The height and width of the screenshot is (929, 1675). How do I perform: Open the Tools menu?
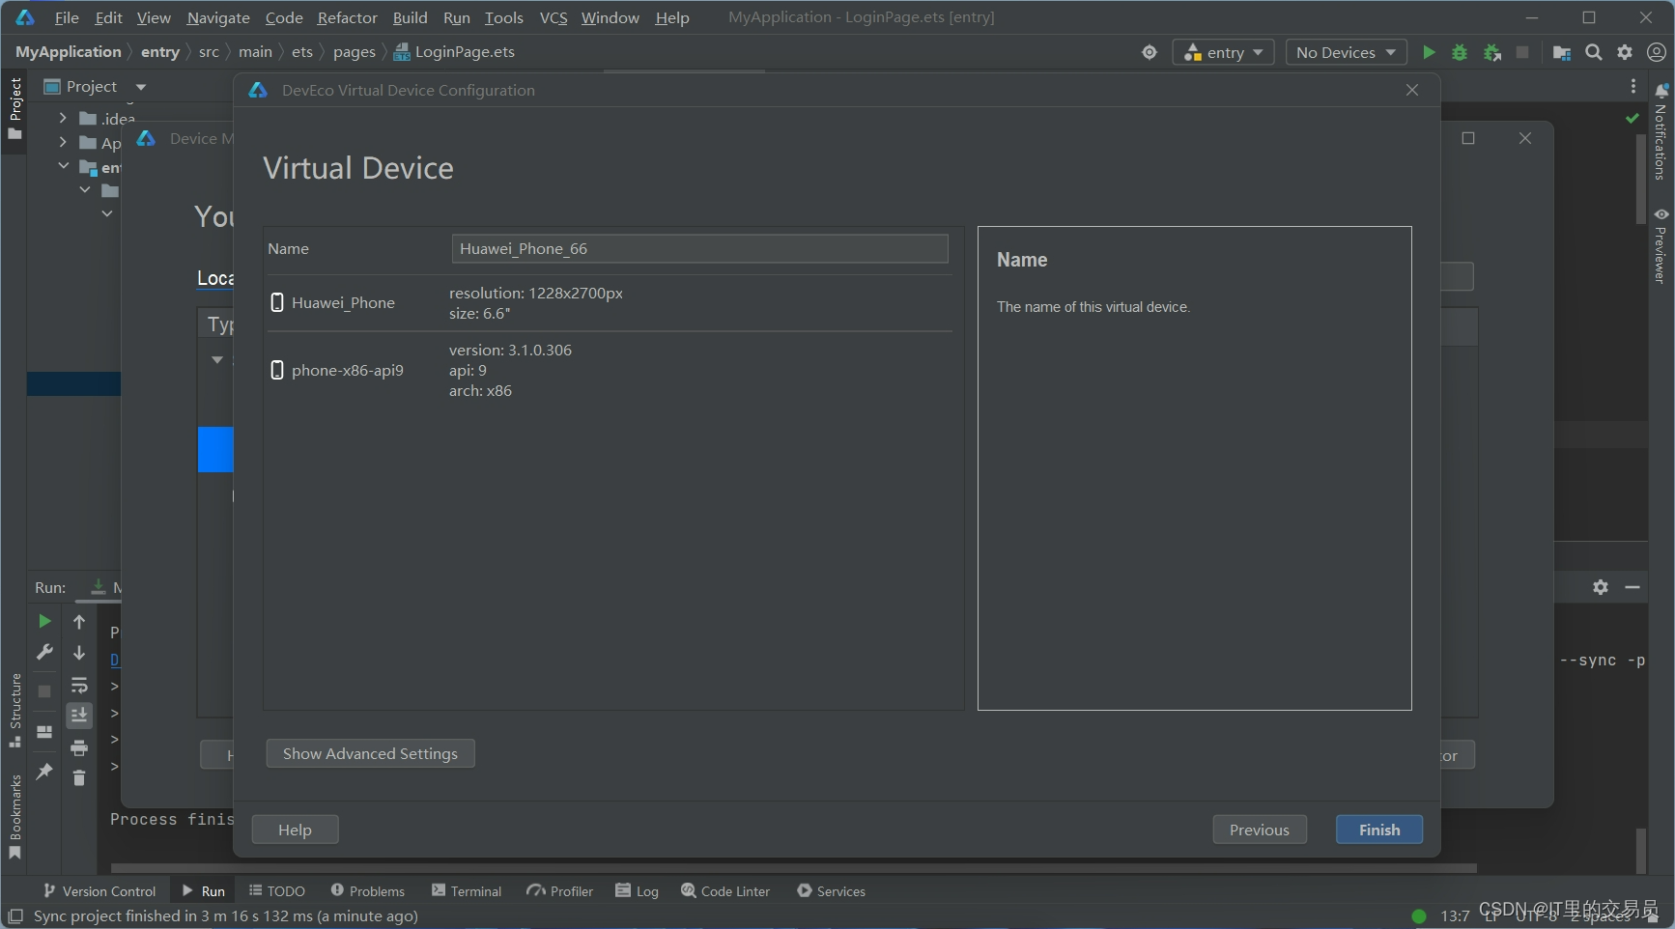503,17
